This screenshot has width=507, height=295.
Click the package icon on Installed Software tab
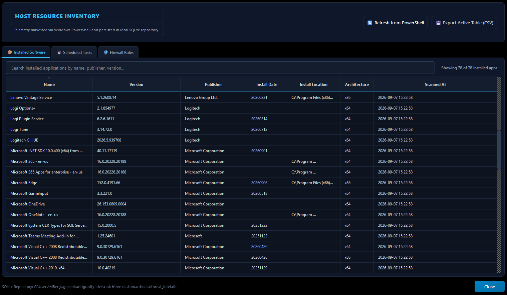point(10,52)
